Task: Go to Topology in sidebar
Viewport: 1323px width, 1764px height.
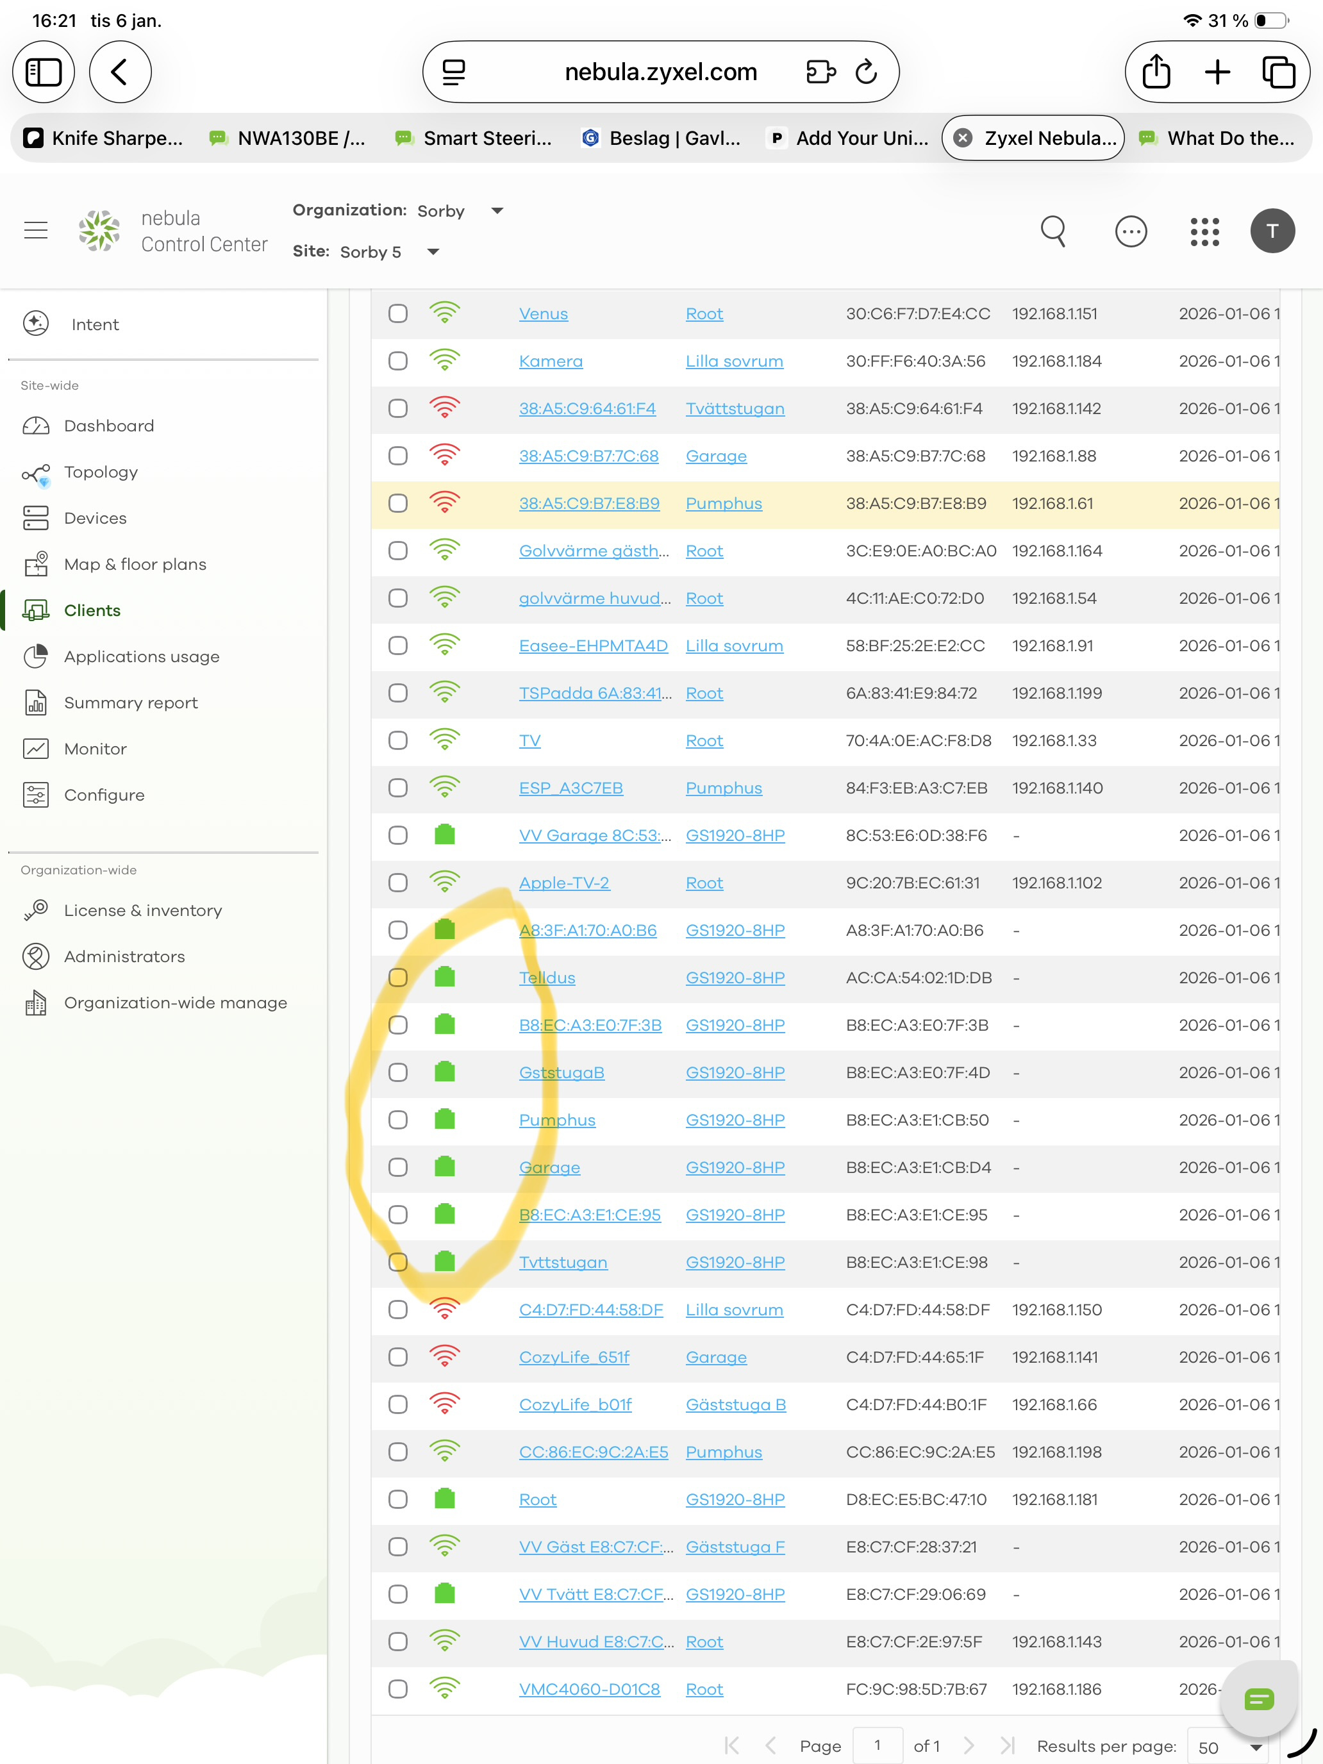Action: 101,472
